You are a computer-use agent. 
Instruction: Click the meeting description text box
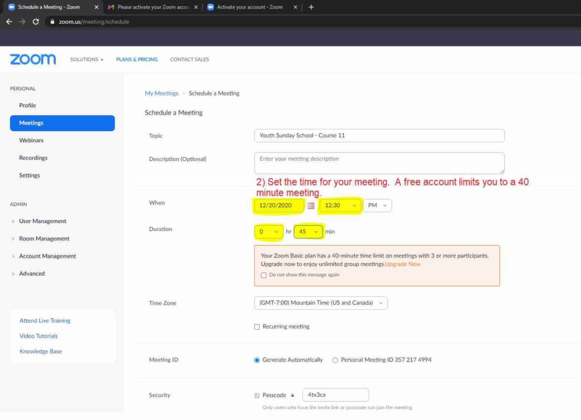[x=379, y=163]
